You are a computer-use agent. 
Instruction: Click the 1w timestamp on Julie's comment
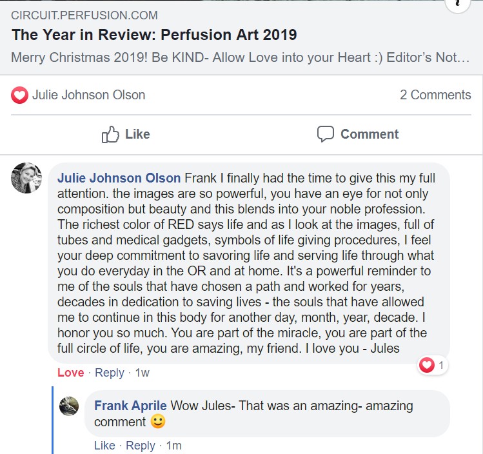(142, 373)
